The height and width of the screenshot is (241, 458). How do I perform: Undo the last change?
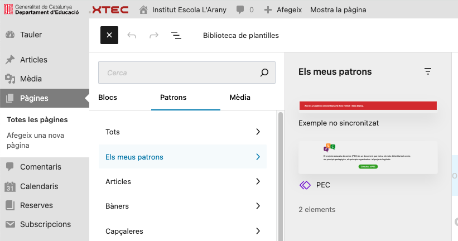132,35
